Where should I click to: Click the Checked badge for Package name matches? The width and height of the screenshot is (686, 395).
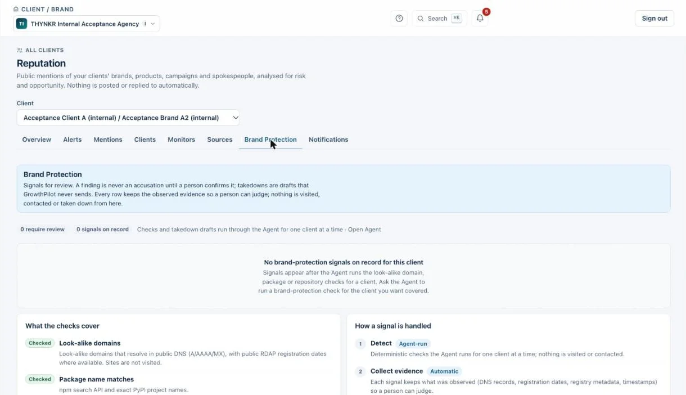(40, 379)
